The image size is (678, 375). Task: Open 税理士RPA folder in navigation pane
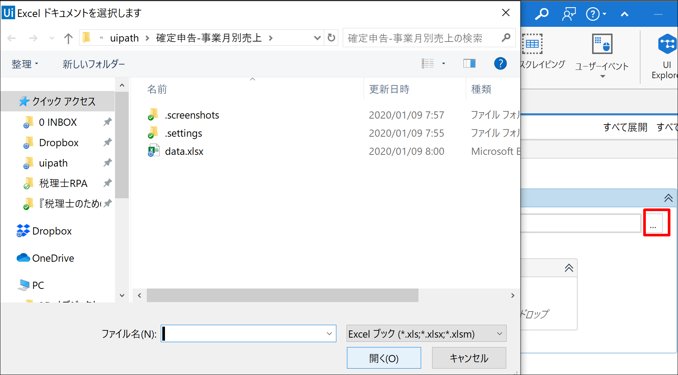[63, 184]
